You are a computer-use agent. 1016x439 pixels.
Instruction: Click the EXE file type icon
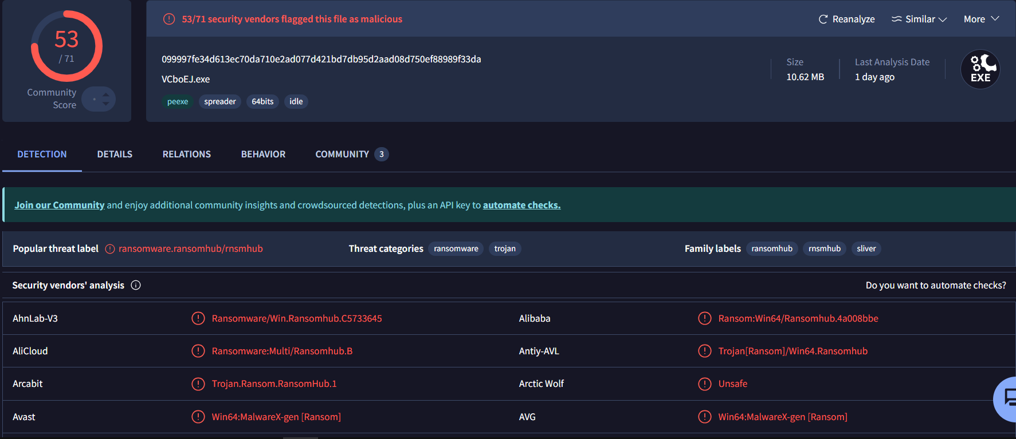(980, 69)
